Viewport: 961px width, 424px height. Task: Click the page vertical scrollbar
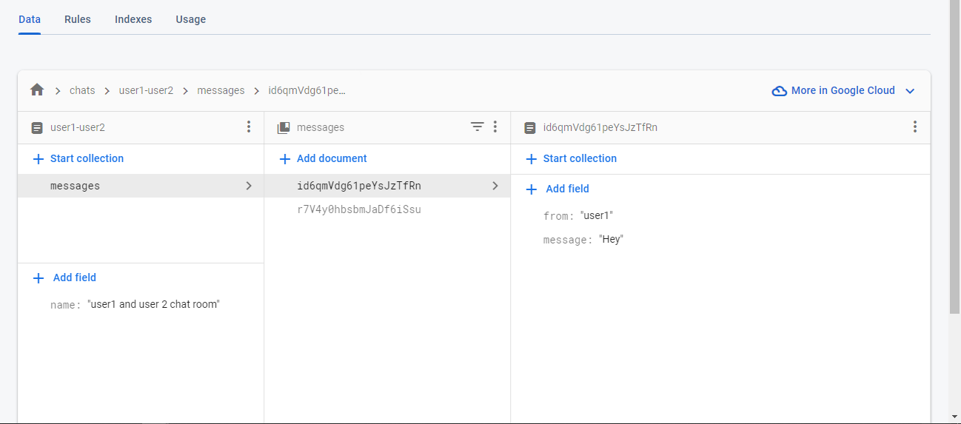[x=955, y=155]
